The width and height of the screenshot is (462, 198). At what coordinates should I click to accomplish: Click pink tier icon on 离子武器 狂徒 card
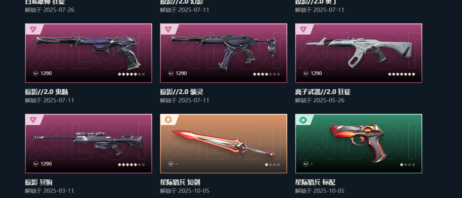click(x=303, y=30)
